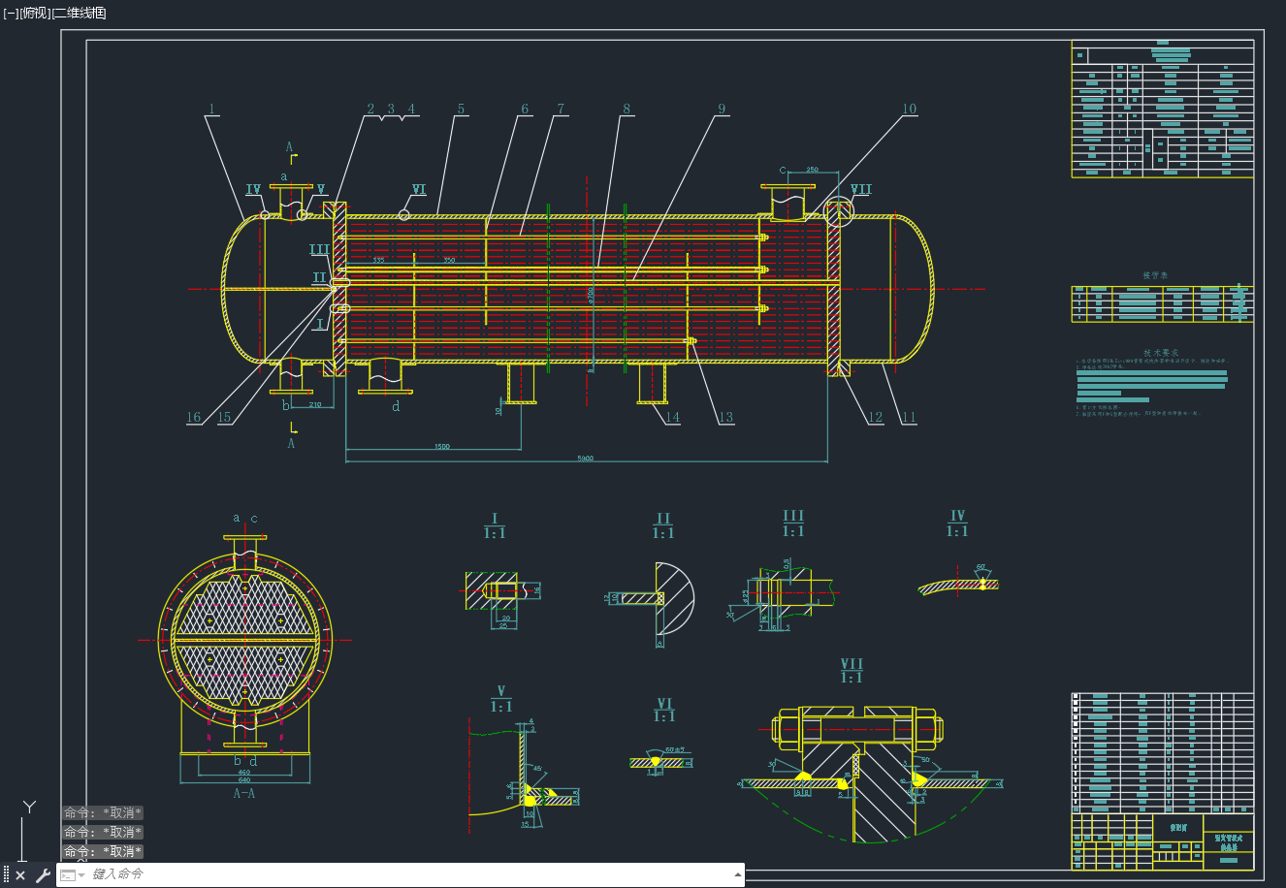Select detail III 1:1 scale title
The image size is (1286, 888).
(793, 524)
